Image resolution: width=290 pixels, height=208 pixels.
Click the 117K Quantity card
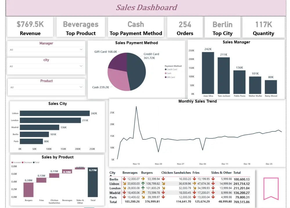tap(263, 28)
